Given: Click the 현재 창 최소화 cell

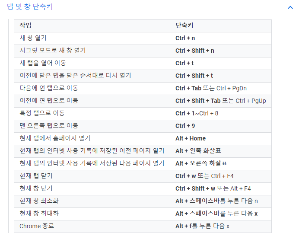Looking at the screenshot, I should click(92, 201).
